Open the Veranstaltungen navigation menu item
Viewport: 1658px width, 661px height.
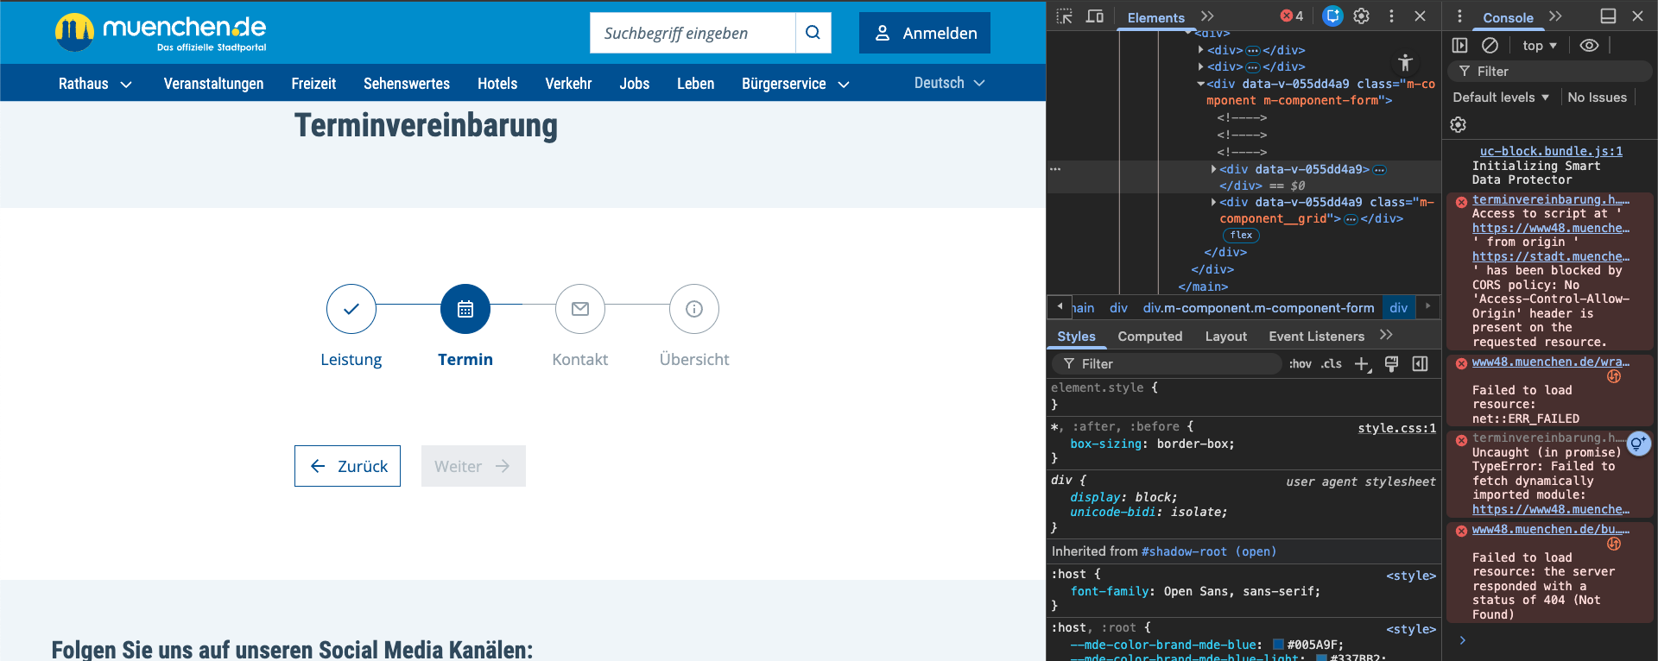pos(213,84)
